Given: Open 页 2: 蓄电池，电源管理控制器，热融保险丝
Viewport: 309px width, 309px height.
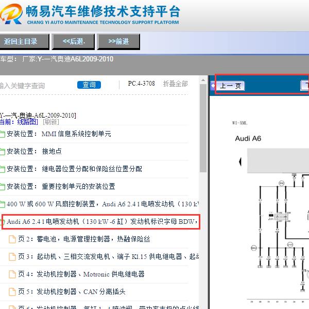Looking at the screenshot, I should (84, 239).
